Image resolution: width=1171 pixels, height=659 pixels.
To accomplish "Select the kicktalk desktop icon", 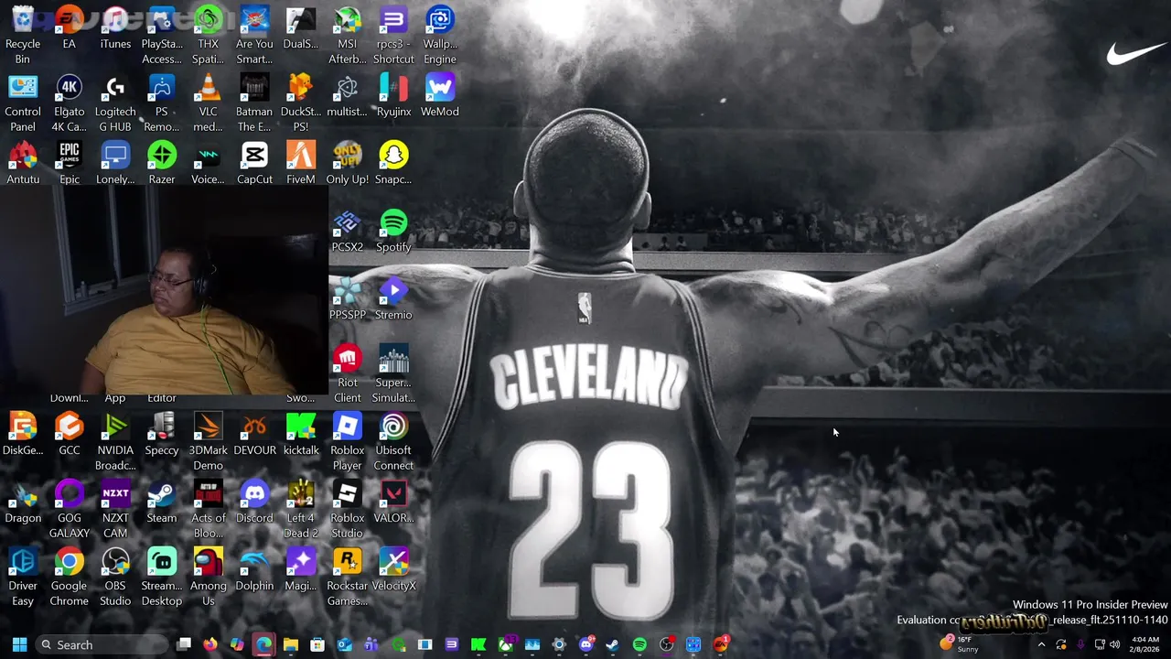I will 301,434.
